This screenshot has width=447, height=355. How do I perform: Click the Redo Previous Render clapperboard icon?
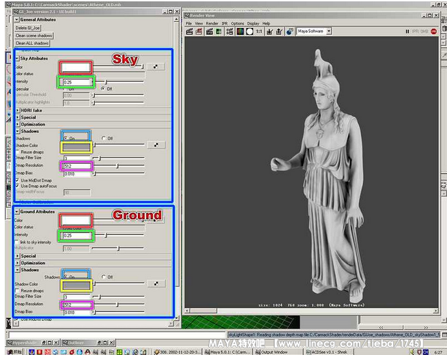[189, 31]
